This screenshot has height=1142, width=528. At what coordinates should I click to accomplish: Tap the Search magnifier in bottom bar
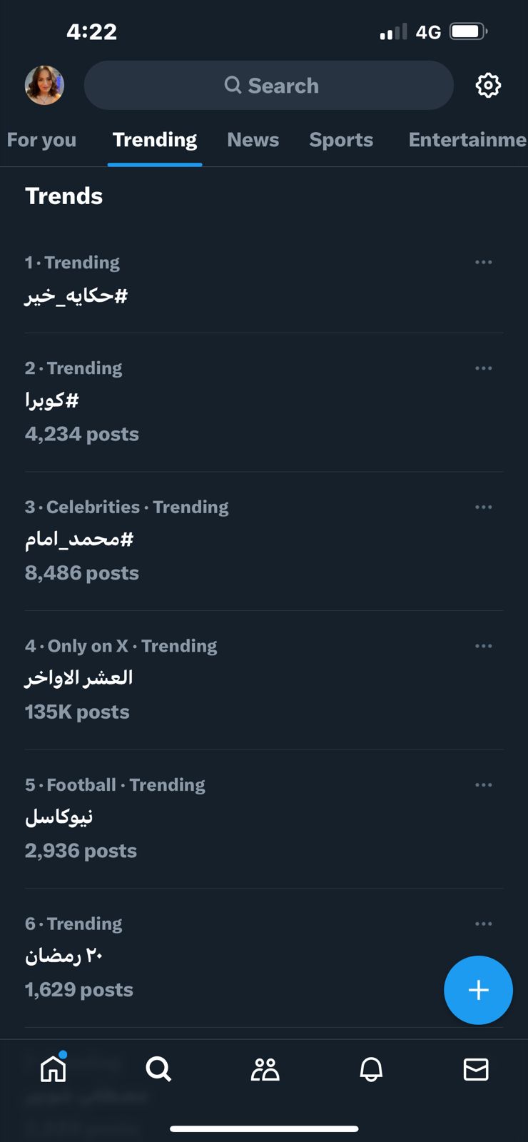click(158, 1069)
